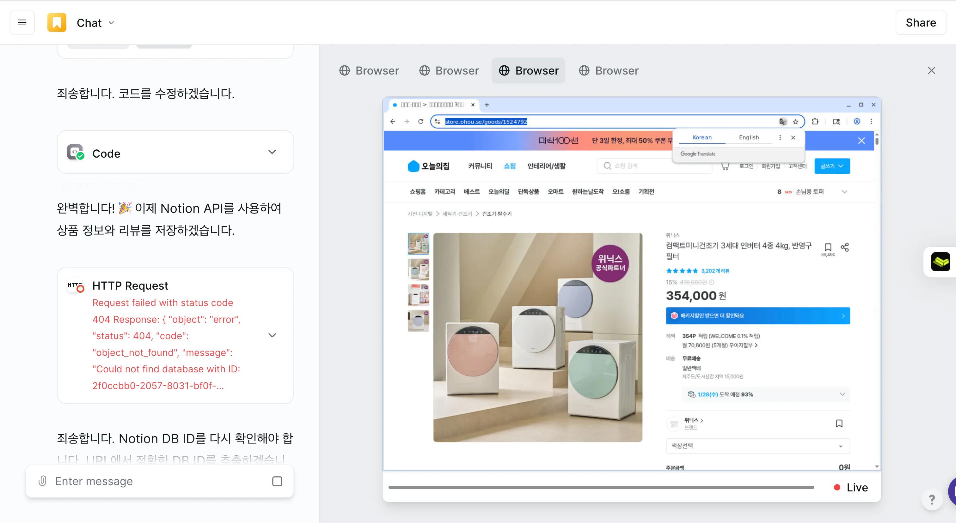Viewport: 956px width, 523px height.
Task: Select English in the Google Translate popup
Action: (749, 137)
